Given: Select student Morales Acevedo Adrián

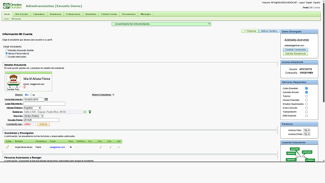Looking at the screenshot, I should pos(7,50).
